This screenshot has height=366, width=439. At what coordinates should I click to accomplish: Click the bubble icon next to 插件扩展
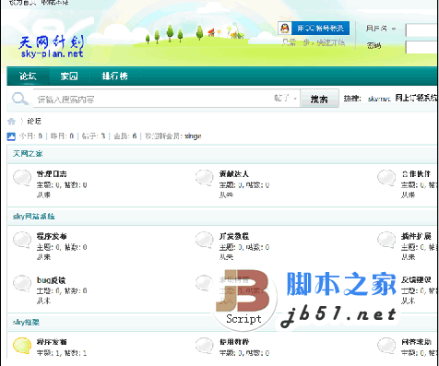coord(386,240)
